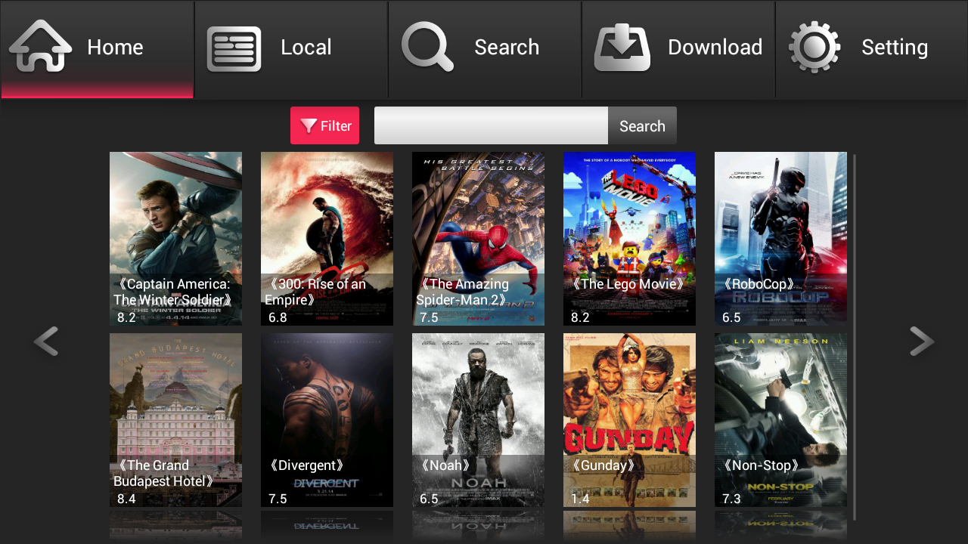Image resolution: width=968 pixels, height=544 pixels.
Task: Click the 《Non-Stop》 title text
Action: click(x=761, y=465)
